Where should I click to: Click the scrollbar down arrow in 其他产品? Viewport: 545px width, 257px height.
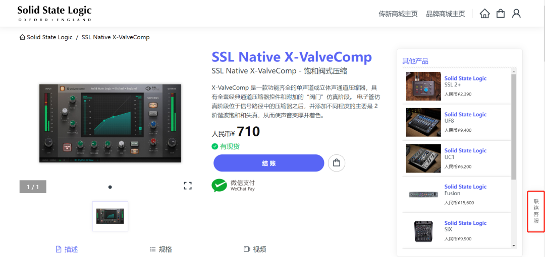click(x=514, y=245)
